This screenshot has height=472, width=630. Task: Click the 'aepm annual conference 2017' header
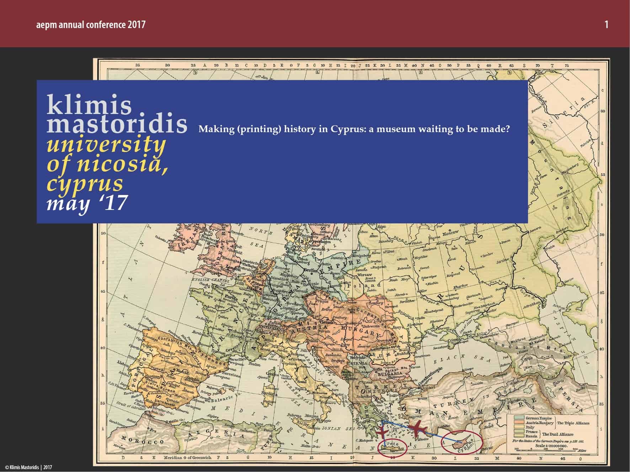tap(91, 25)
